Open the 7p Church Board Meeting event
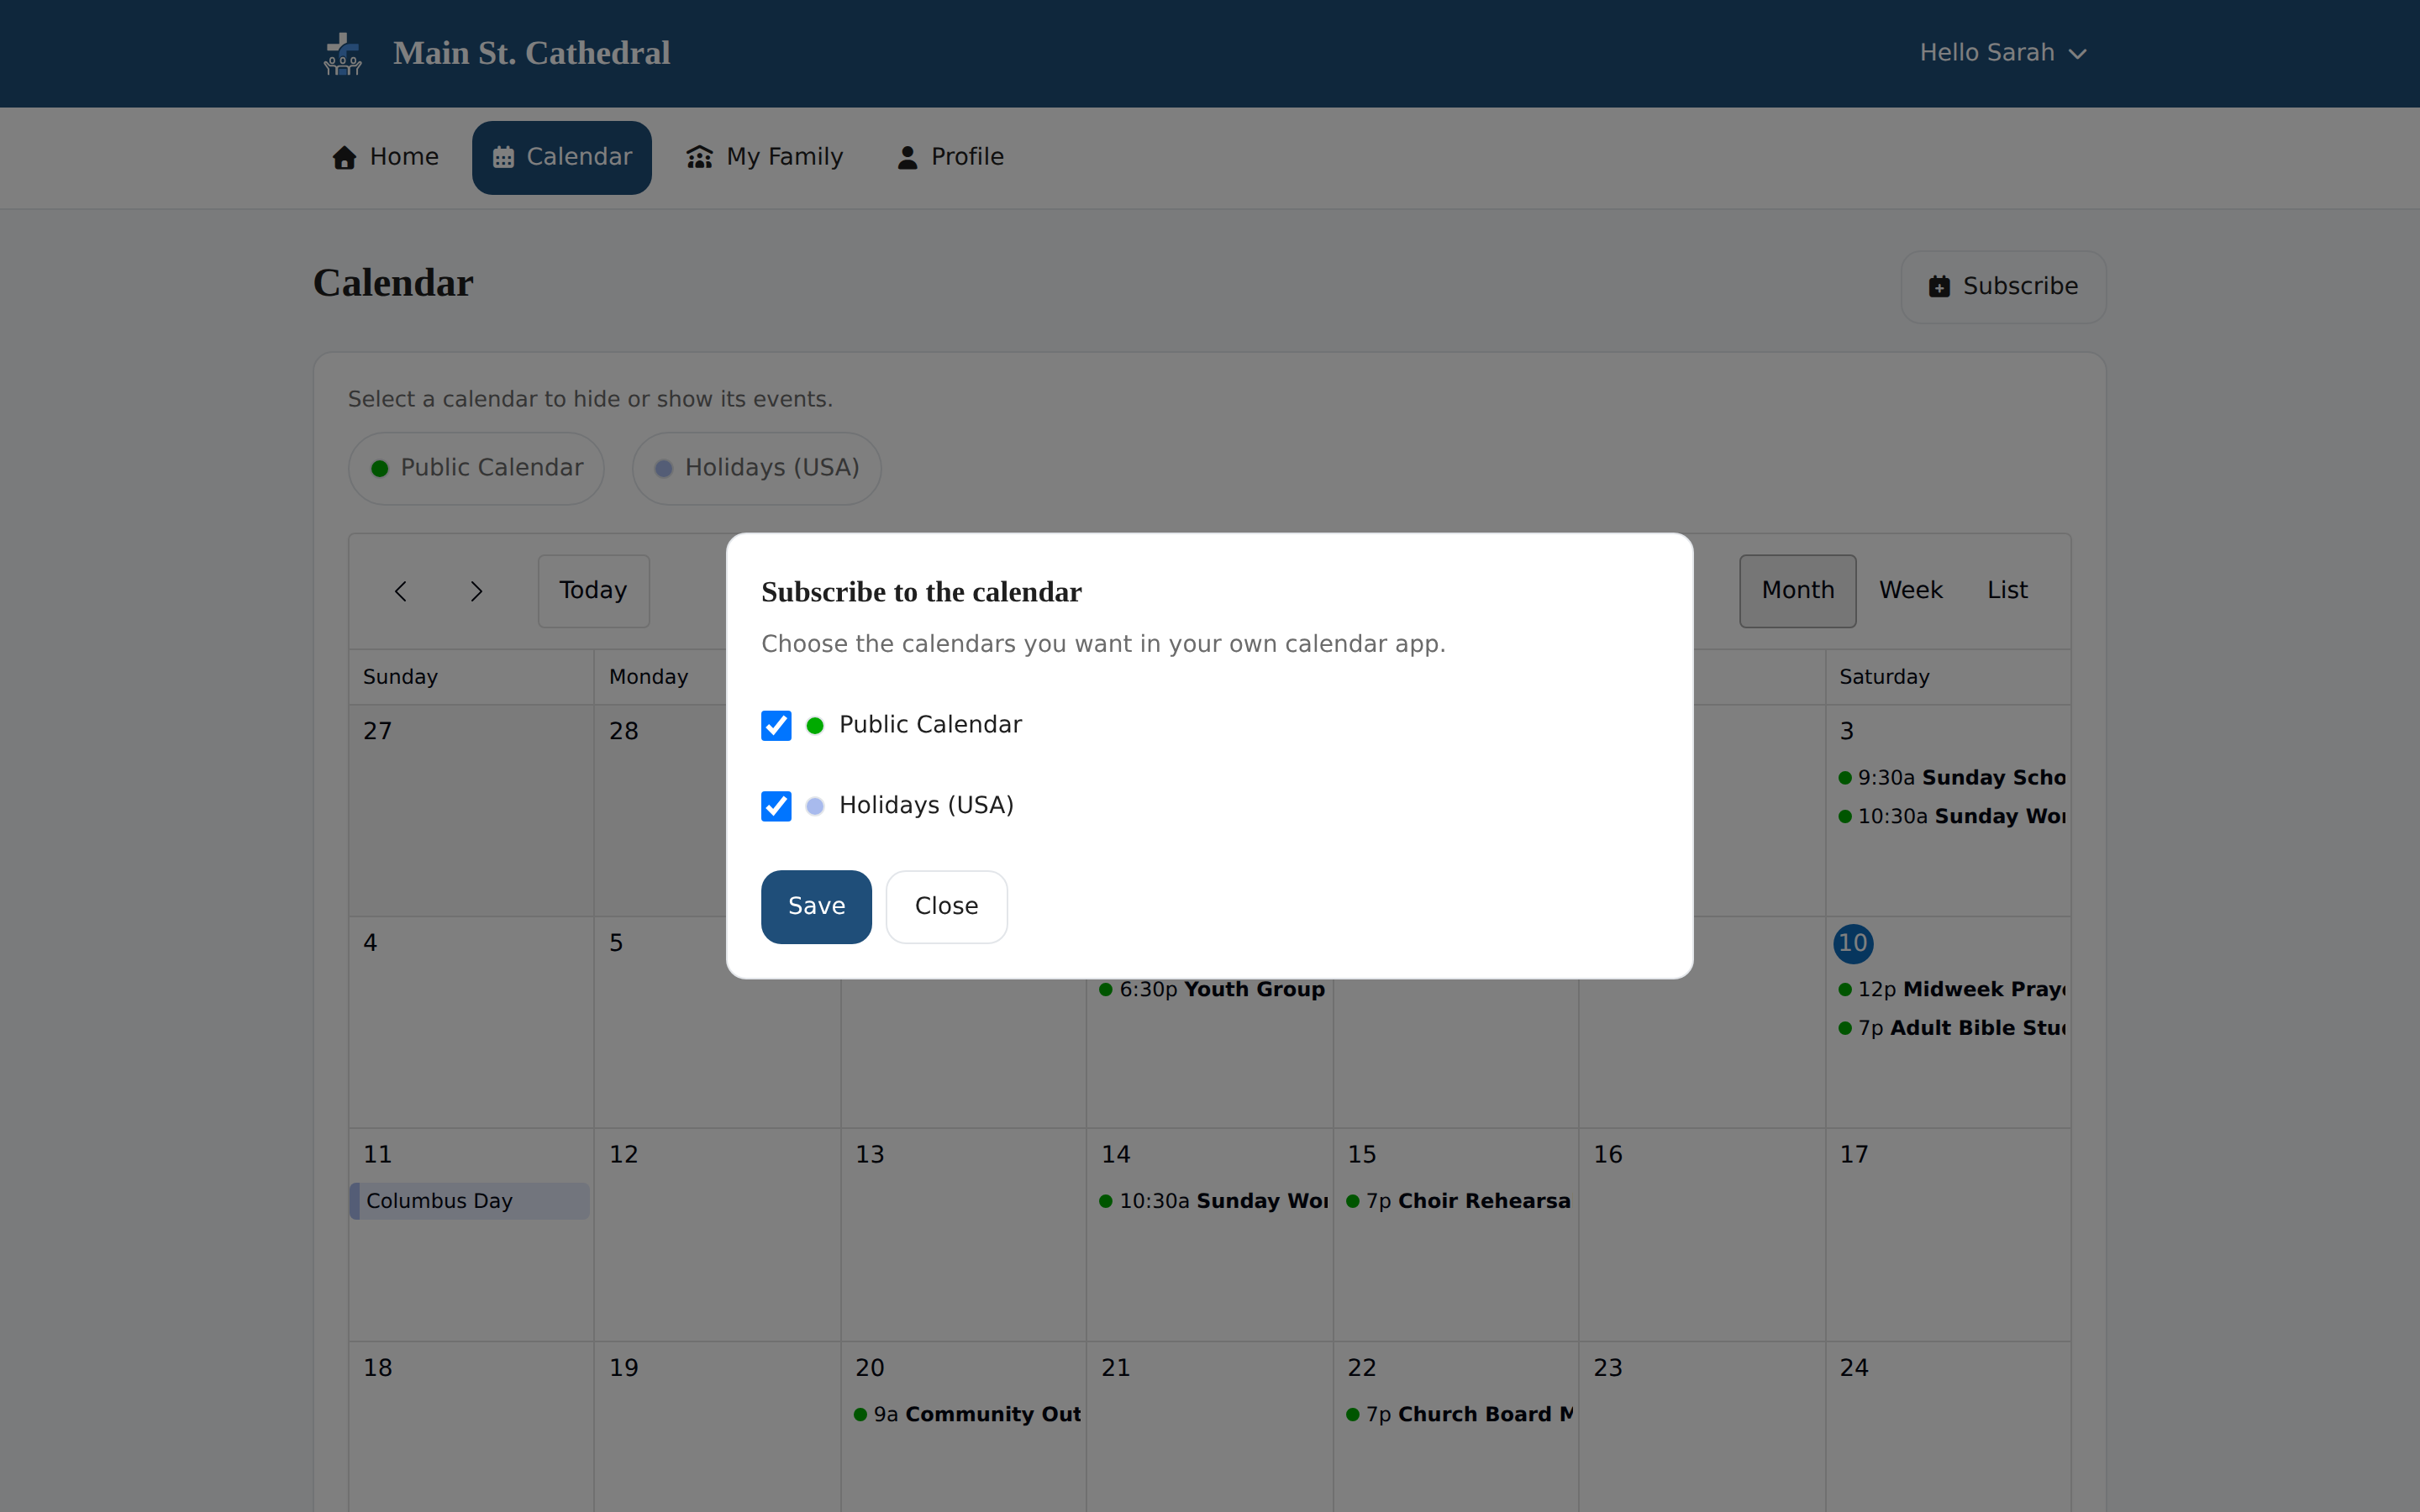Viewport: 2420px width, 1512px height. [x=1458, y=1415]
